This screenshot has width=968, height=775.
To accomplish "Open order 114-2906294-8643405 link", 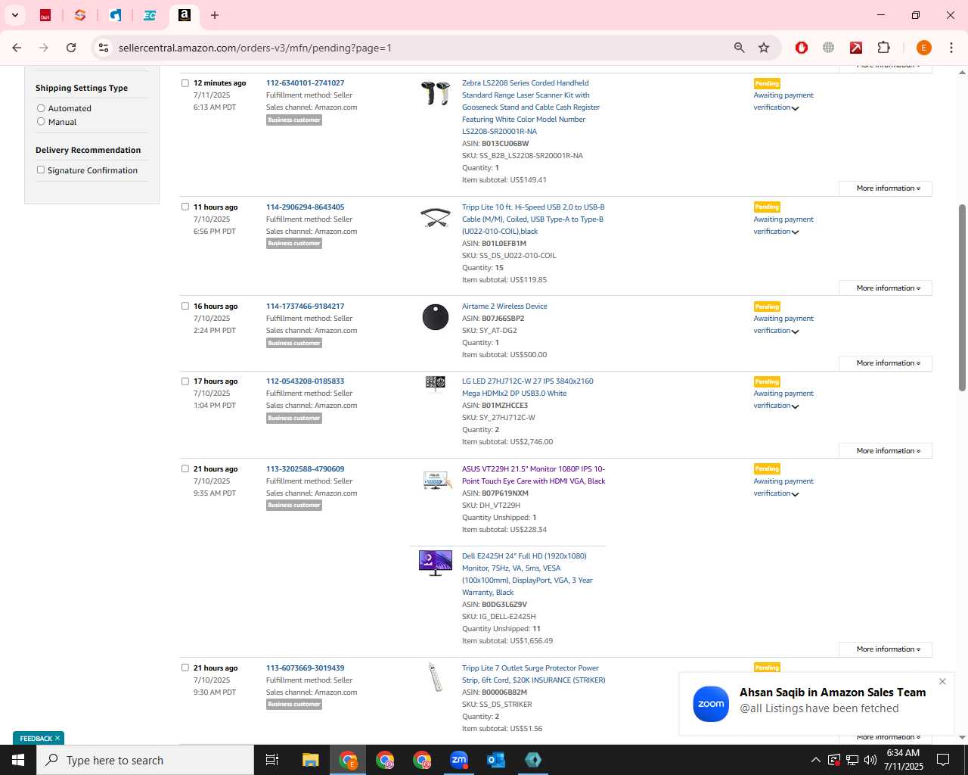I will [x=305, y=207].
